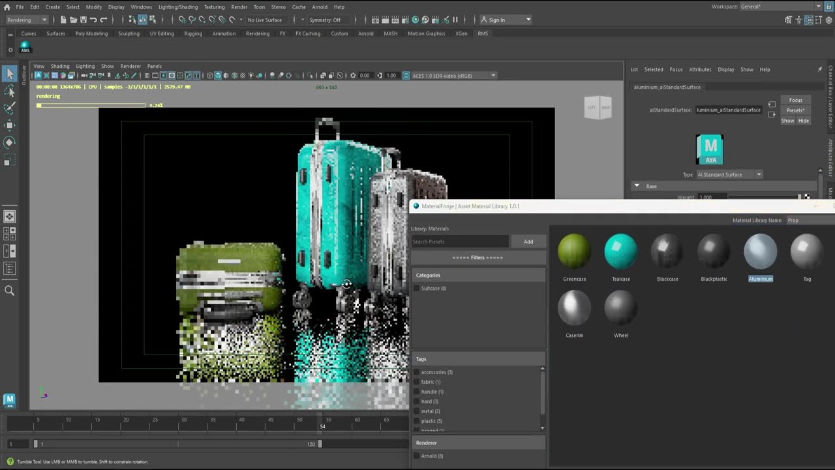Activate the Paint Selection tool
The height and width of the screenshot is (470, 835).
pos(9,108)
